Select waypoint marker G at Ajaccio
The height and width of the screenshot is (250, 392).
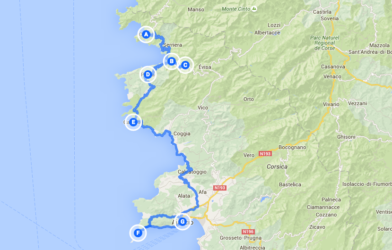point(183,222)
